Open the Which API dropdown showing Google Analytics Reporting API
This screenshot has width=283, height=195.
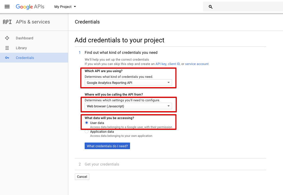pyautogui.click(x=128, y=83)
